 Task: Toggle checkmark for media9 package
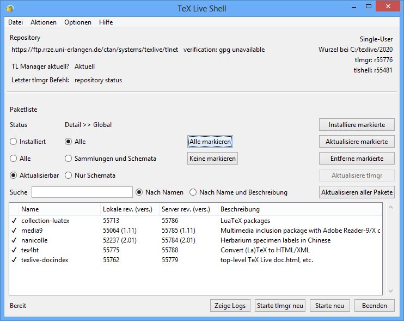pyautogui.click(x=14, y=231)
